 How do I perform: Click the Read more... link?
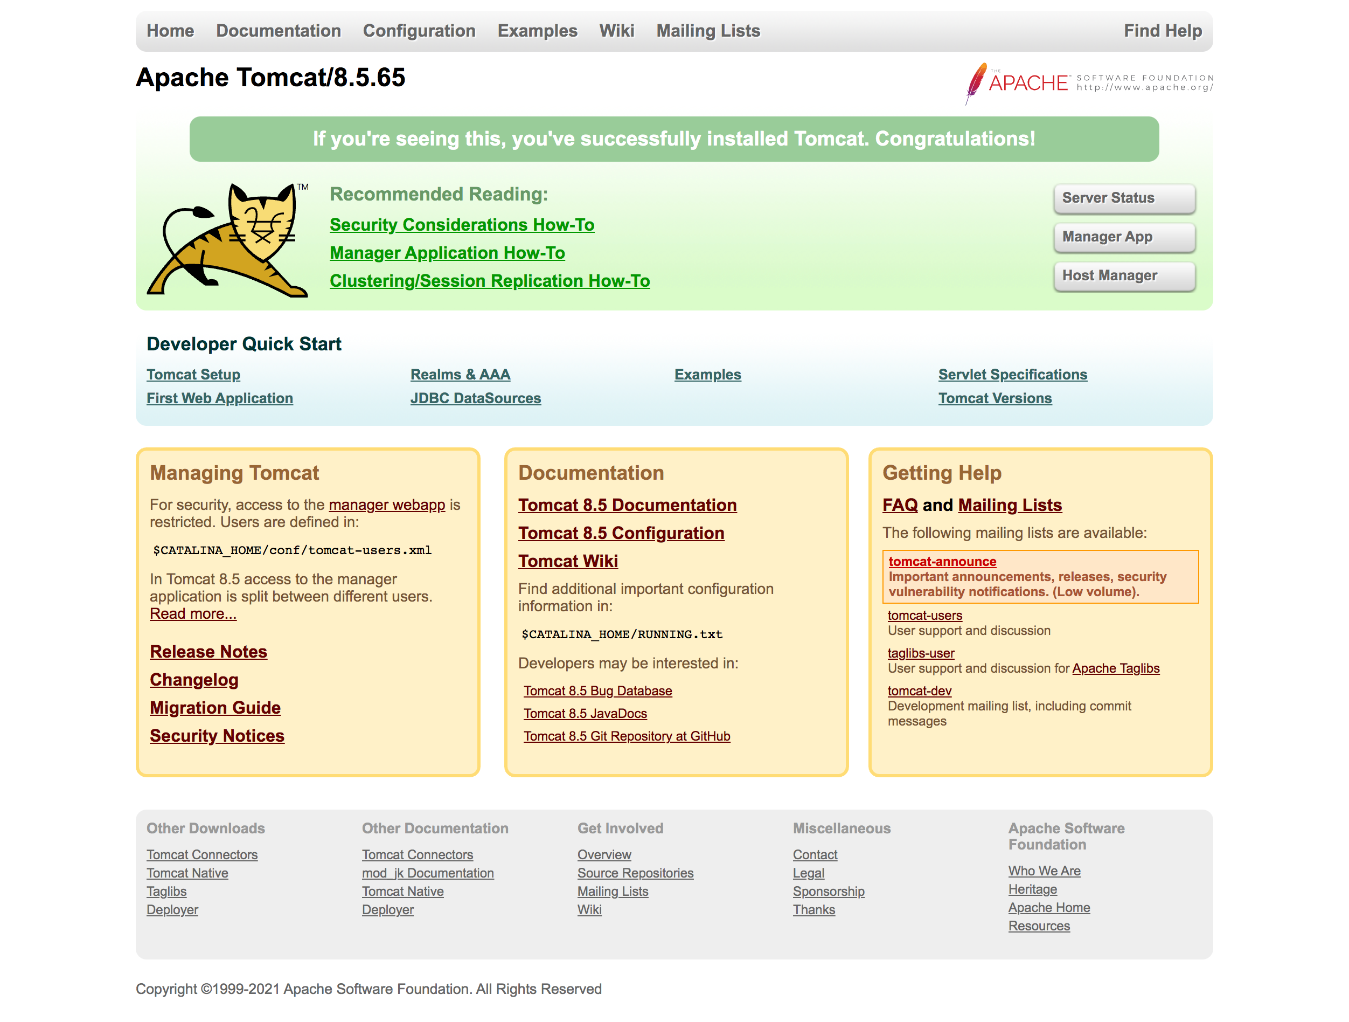click(193, 613)
